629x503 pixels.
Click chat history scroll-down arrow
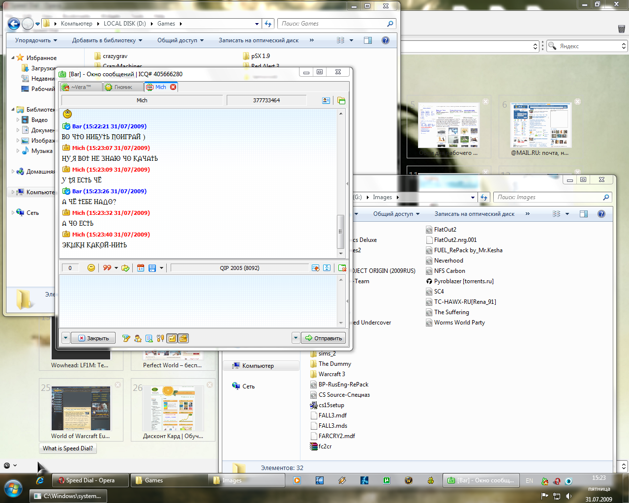coord(341,253)
